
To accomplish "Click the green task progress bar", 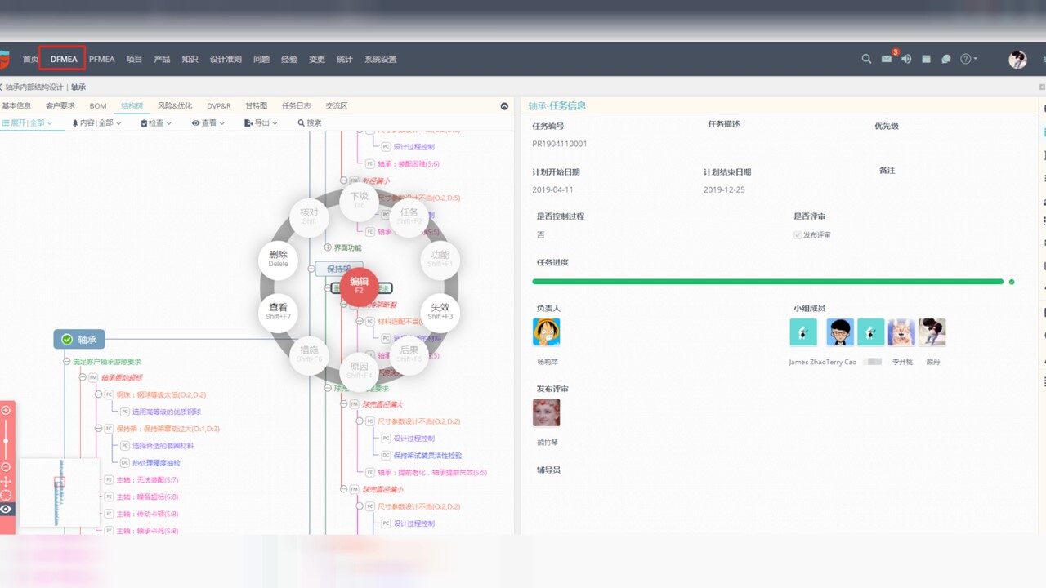I will [x=767, y=282].
